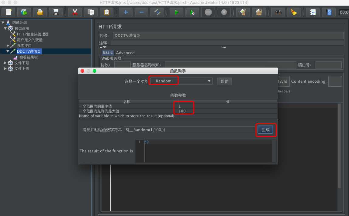349x216 pixels.
Task: Click the 生成 generate button
Action: click(265, 130)
